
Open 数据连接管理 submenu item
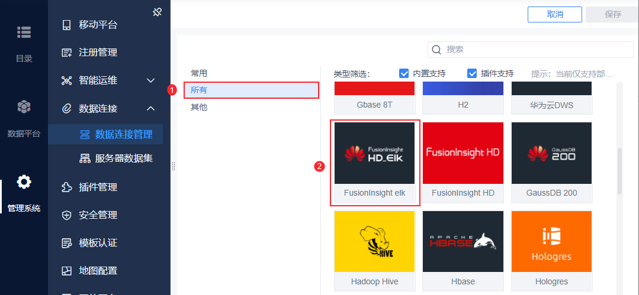click(105, 134)
